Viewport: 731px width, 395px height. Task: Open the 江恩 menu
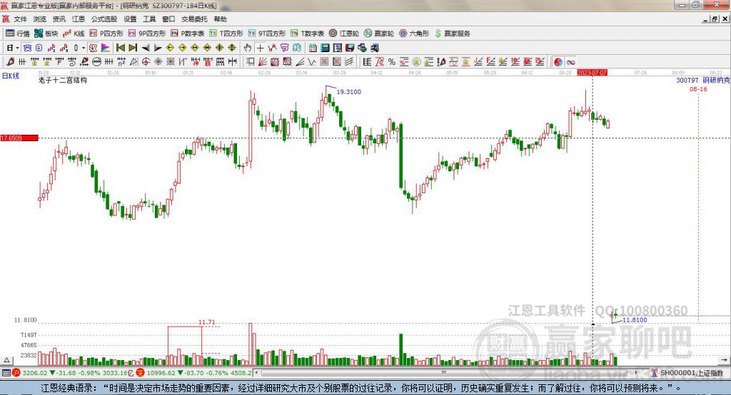tap(79, 19)
